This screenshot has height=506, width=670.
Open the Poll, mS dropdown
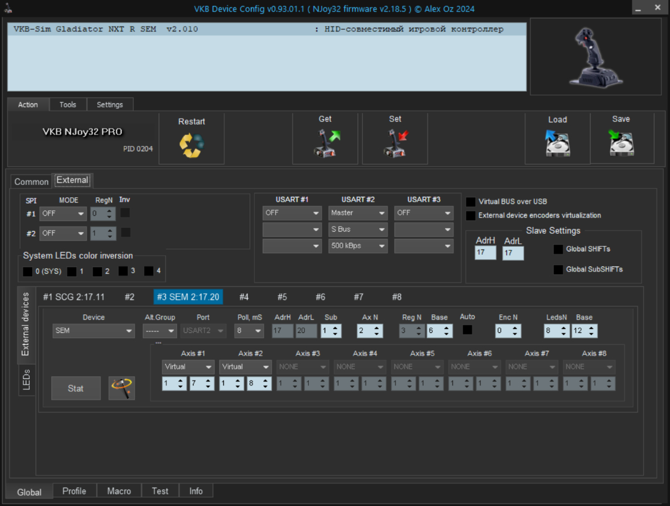tap(249, 331)
